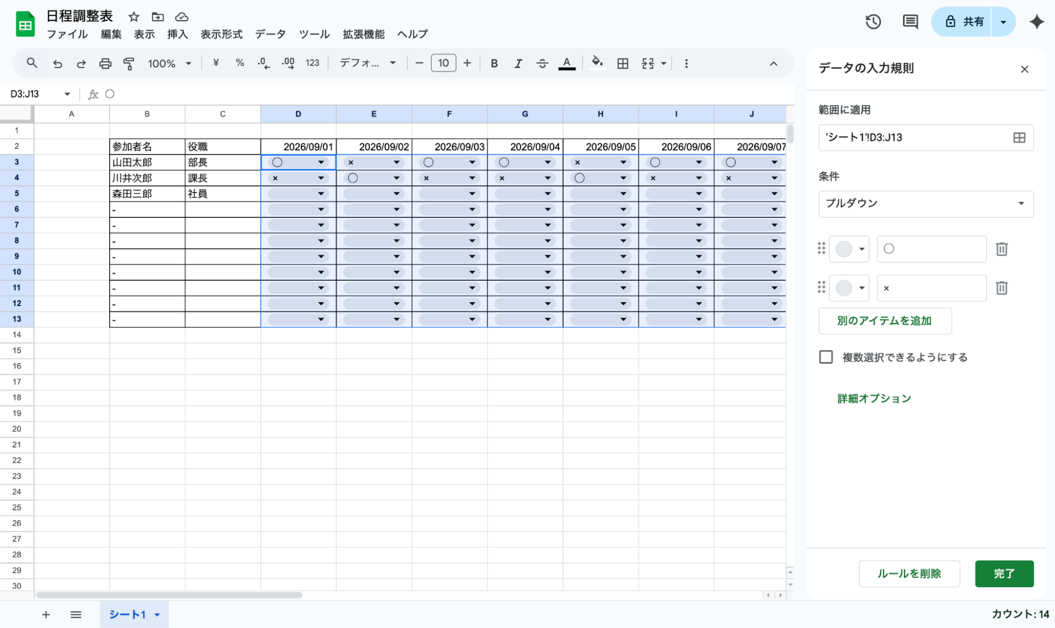Screen dimensions: 1055x628
Task: Open the borders tool
Action: coord(623,63)
